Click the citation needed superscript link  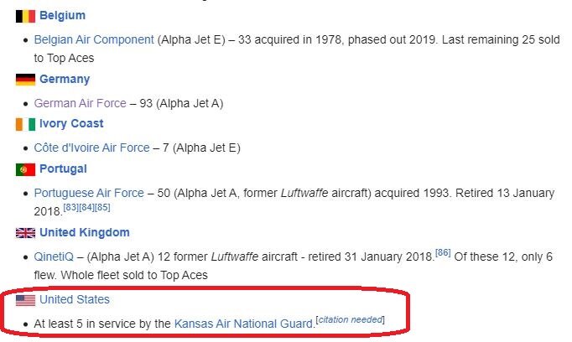[x=351, y=319]
